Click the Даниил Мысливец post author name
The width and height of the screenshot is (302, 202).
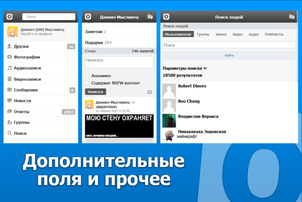pos(112,102)
